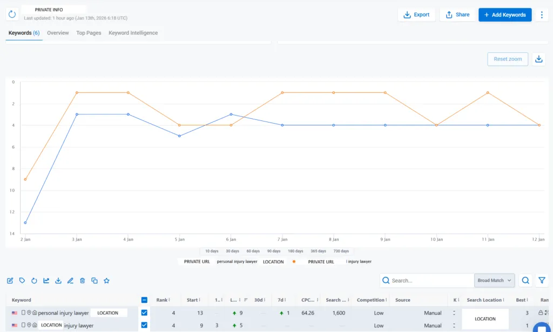Click the lock icon in the first row

[540, 312]
